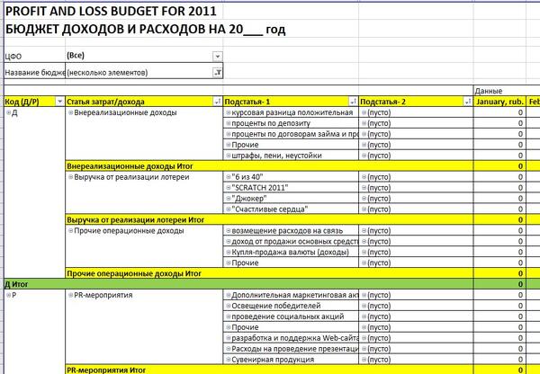
Task: Open the Статья затрат/дохода column filter arrow
Action: [x=217, y=102]
